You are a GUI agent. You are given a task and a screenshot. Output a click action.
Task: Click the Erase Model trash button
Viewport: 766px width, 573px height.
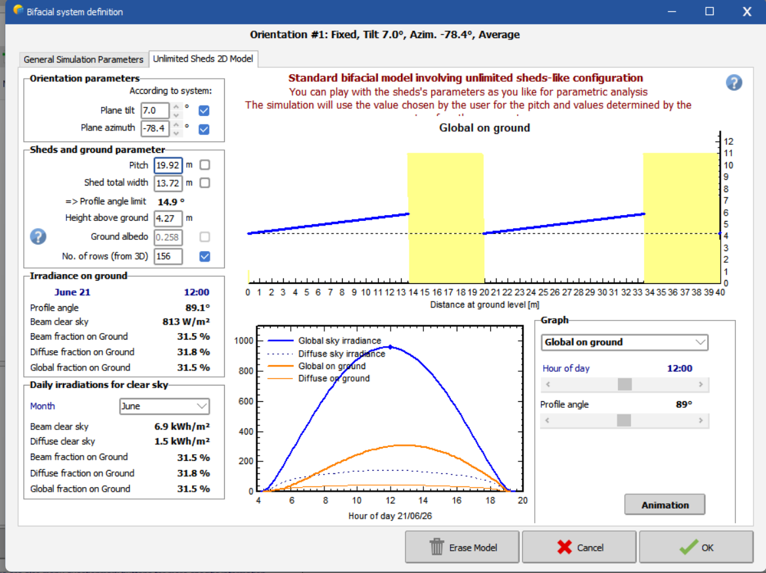[x=461, y=547]
